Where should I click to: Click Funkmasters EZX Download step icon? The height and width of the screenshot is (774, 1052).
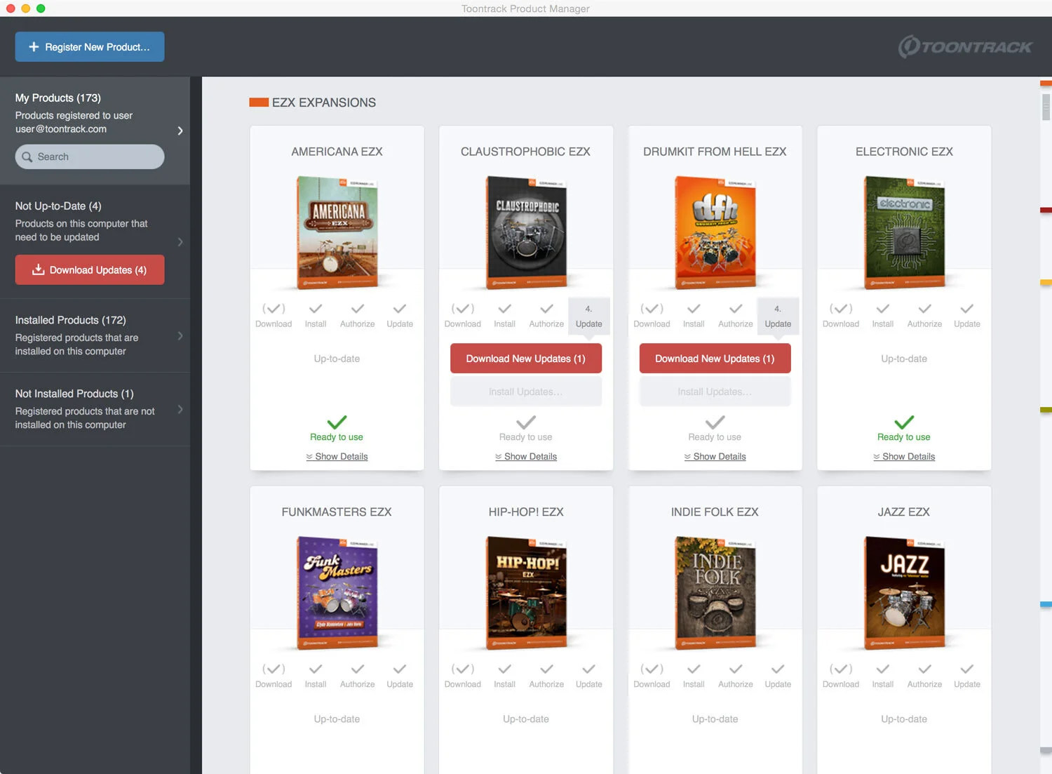tap(274, 669)
